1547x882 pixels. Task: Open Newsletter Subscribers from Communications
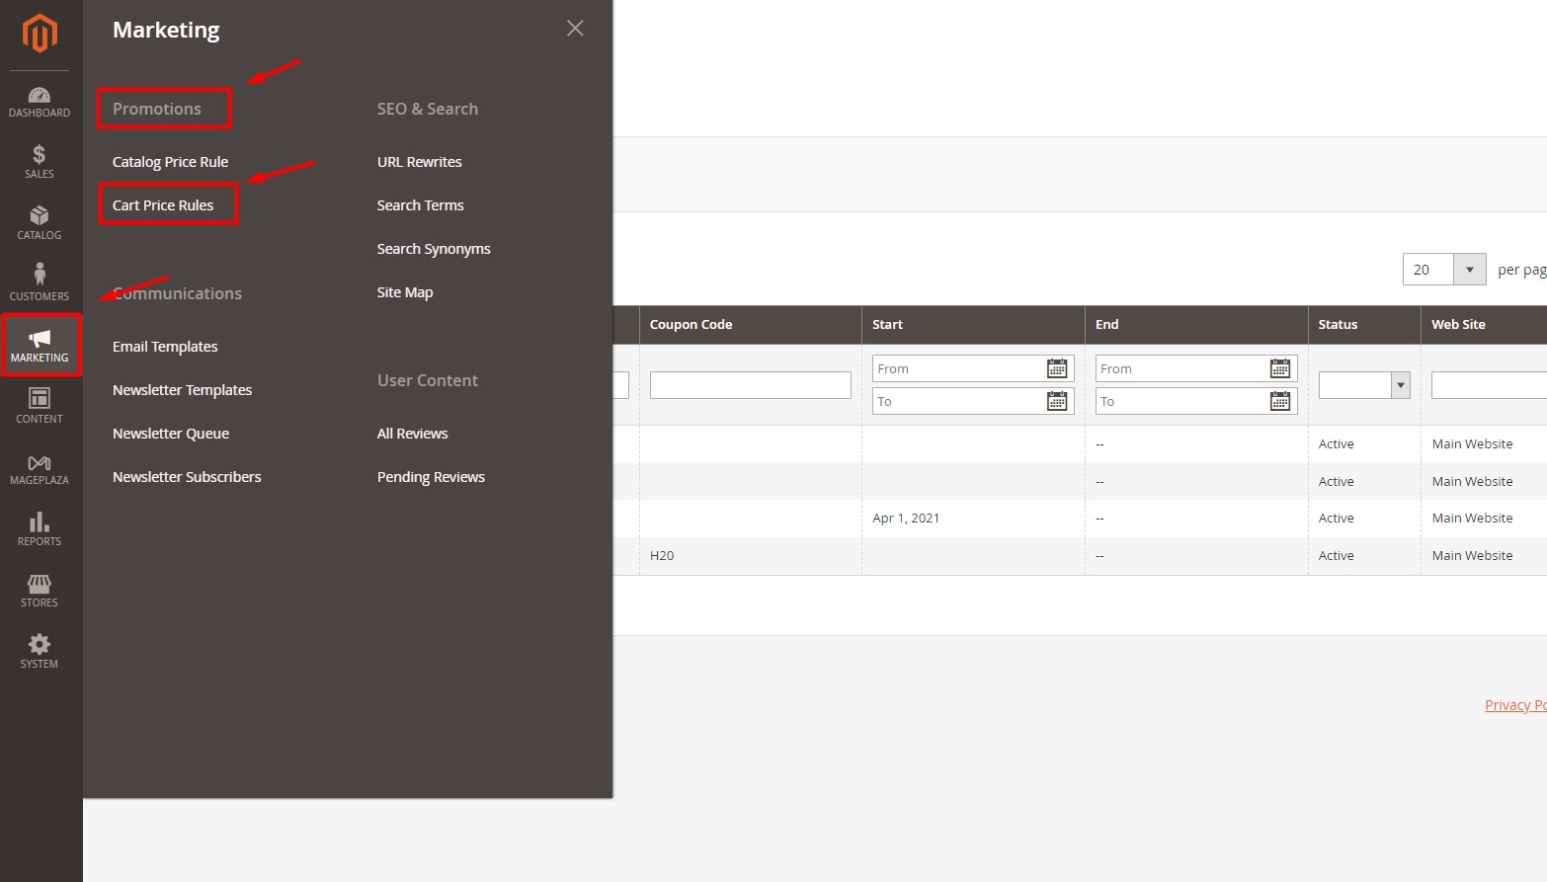click(187, 476)
